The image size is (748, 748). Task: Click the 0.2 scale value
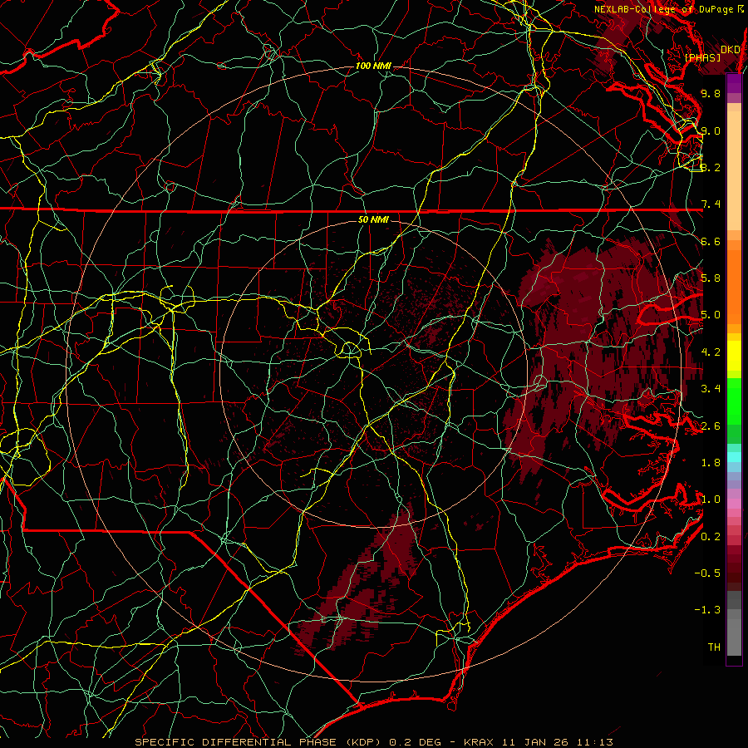pos(711,537)
